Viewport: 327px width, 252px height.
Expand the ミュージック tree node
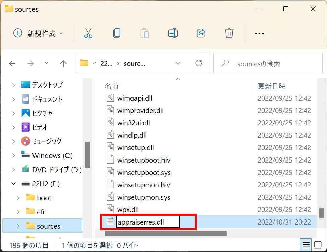coord(13,141)
